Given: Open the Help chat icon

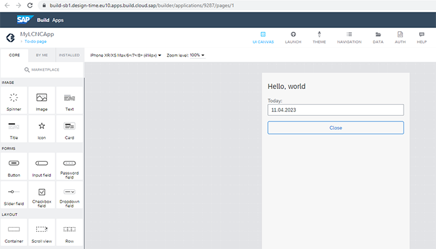Looking at the screenshot, I should coord(422,34).
